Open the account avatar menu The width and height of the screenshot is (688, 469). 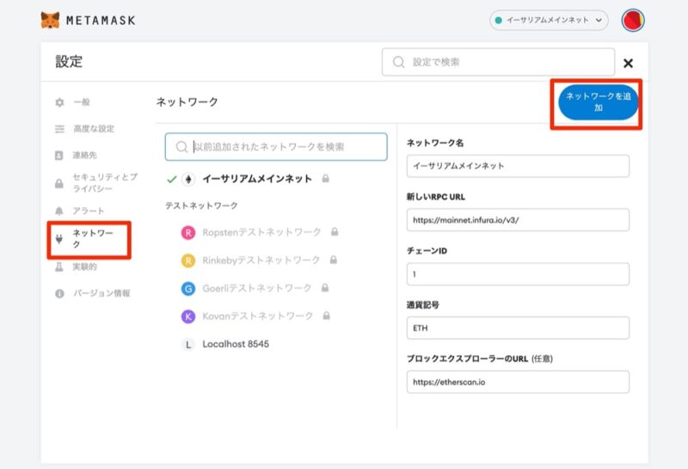[x=633, y=20]
